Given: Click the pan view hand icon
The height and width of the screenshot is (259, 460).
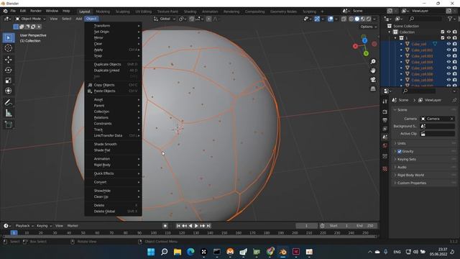Looking at the screenshot, I should pos(373,71).
